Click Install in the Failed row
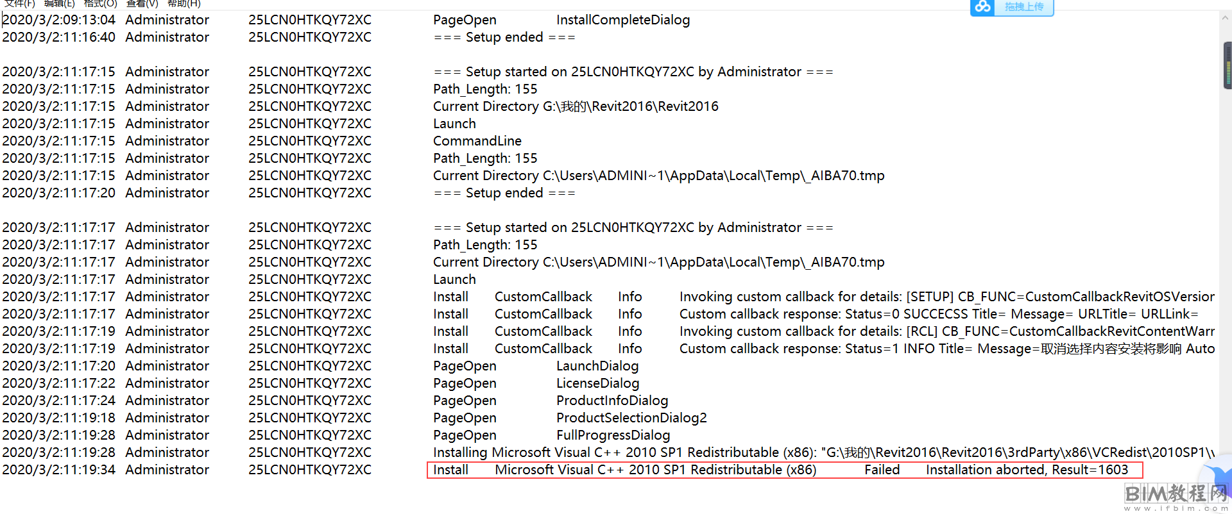Screen dimensions: 1232x514 click(x=450, y=470)
